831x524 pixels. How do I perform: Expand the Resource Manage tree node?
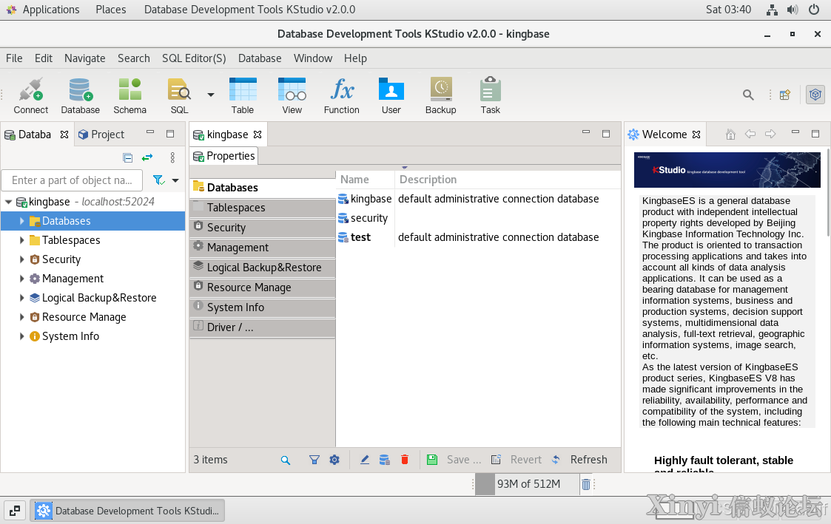[x=21, y=316]
